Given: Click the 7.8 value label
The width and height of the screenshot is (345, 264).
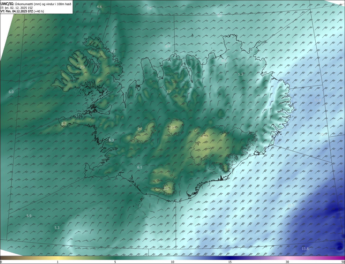Looking at the screenshot, I should coord(149,8).
